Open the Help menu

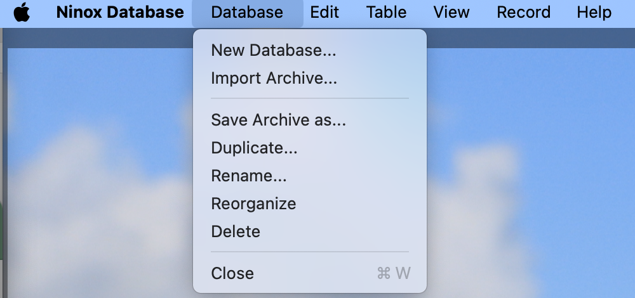click(x=594, y=13)
